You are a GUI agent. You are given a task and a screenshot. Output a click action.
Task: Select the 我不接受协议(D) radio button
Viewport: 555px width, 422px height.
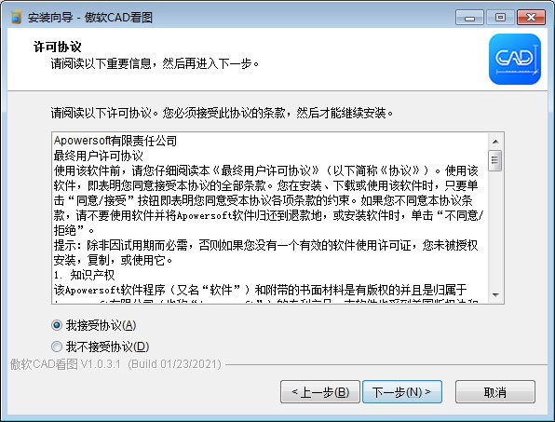[57, 347]
